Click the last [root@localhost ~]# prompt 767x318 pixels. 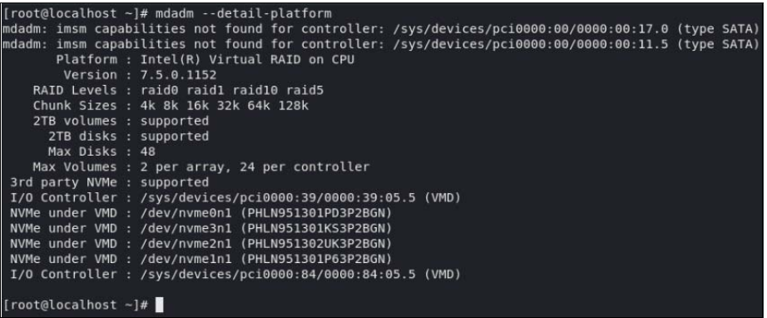[76, 305]
